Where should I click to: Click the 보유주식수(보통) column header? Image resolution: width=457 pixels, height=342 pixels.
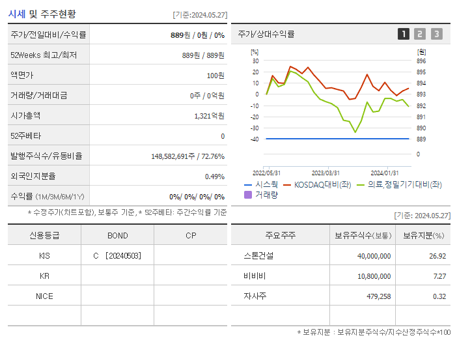coord(363,235)
